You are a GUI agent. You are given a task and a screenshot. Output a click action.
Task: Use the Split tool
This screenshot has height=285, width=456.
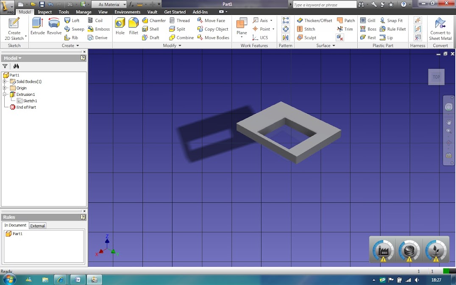177,29
